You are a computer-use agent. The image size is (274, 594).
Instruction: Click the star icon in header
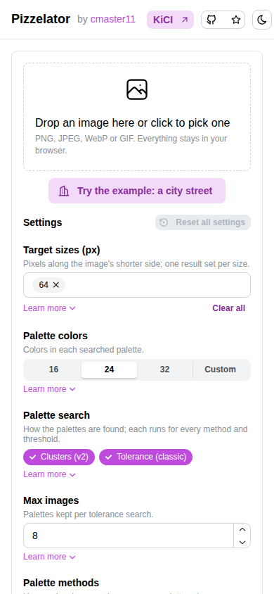pos(236,20)
